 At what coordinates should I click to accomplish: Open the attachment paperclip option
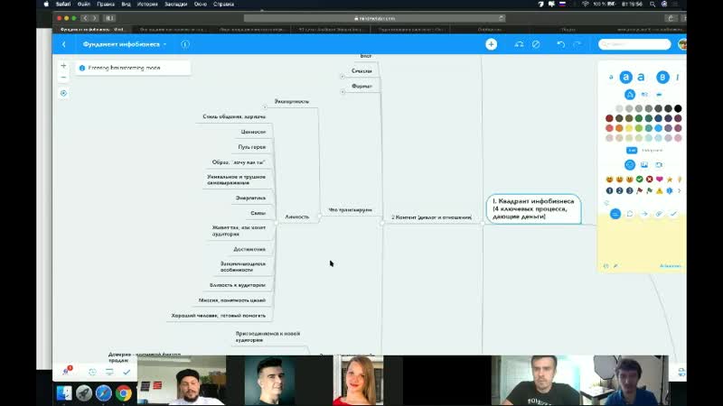point(659,214)
